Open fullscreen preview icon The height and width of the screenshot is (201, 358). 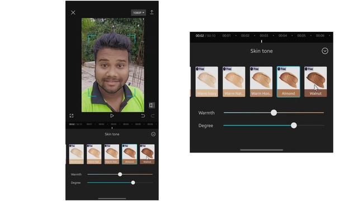click(72, 116)
